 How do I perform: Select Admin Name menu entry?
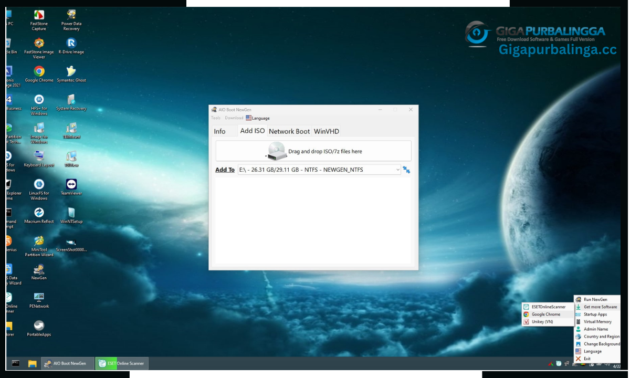point(597,329)
